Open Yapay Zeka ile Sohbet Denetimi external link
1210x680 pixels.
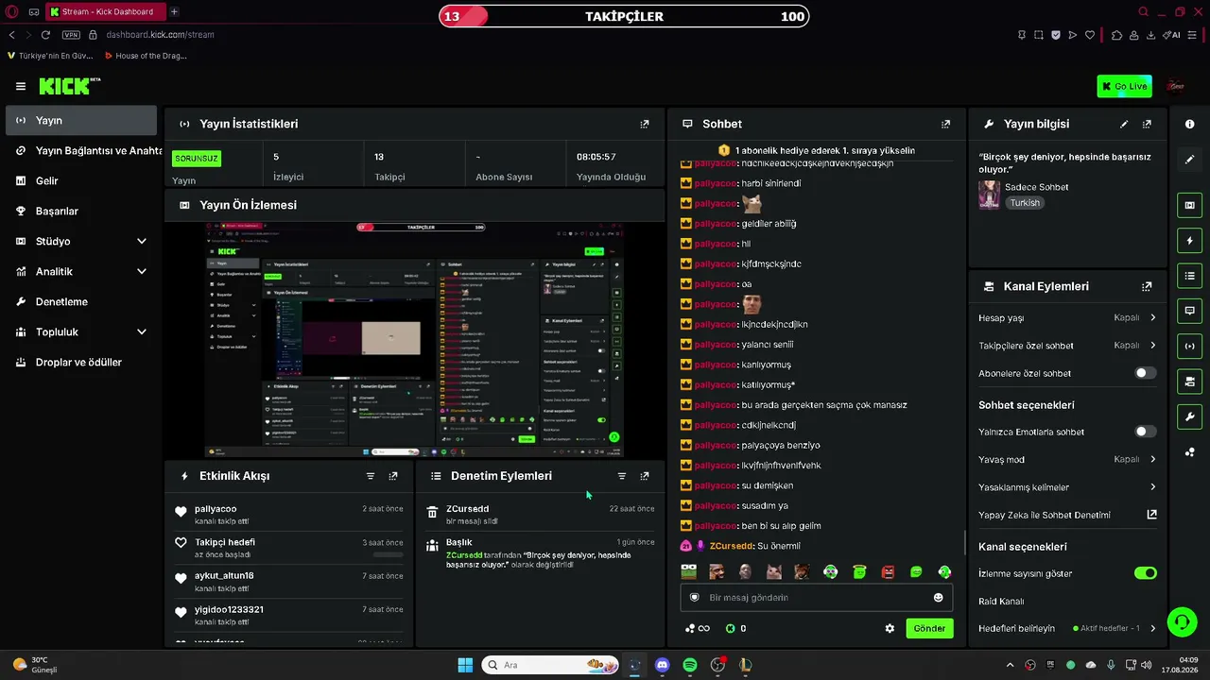pyautogui.click(x=1151, y=515)
